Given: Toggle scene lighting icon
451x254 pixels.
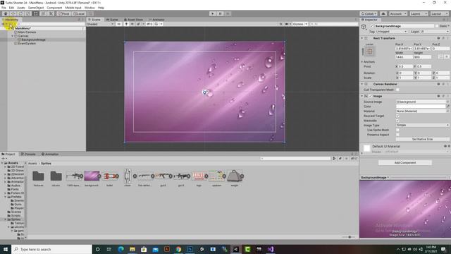Looking at the screenshot, I should point(126,24).
